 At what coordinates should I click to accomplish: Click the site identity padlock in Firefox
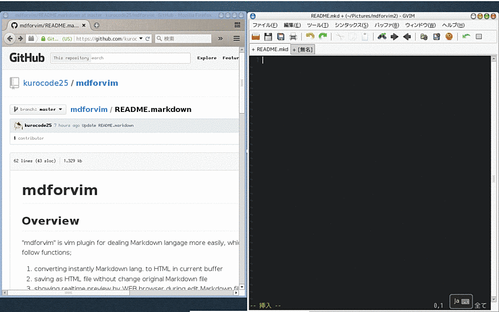(43, 39)
